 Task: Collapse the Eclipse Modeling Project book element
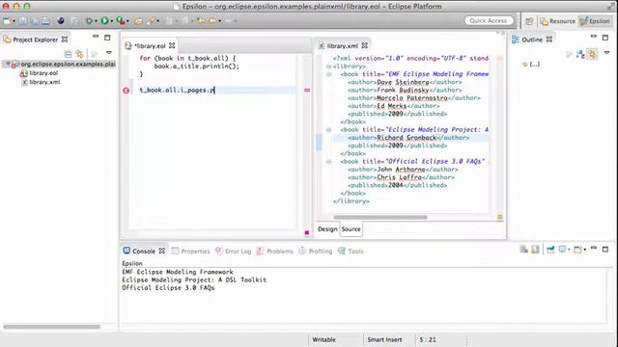pos(328,129)
